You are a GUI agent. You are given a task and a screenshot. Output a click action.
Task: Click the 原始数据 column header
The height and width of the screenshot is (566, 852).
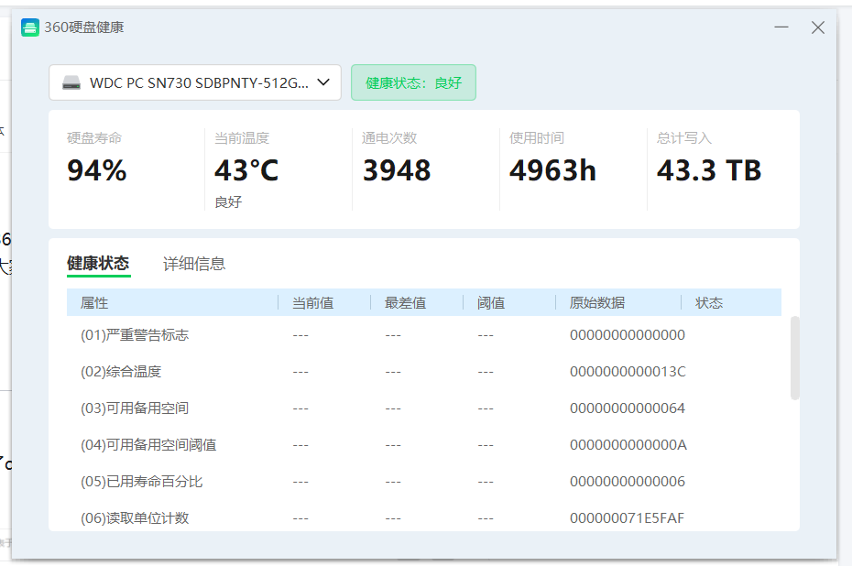click(597, 302)
